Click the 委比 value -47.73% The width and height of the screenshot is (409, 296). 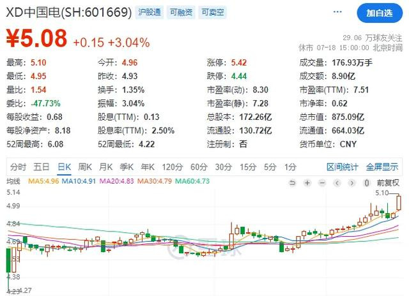(45, 103)
